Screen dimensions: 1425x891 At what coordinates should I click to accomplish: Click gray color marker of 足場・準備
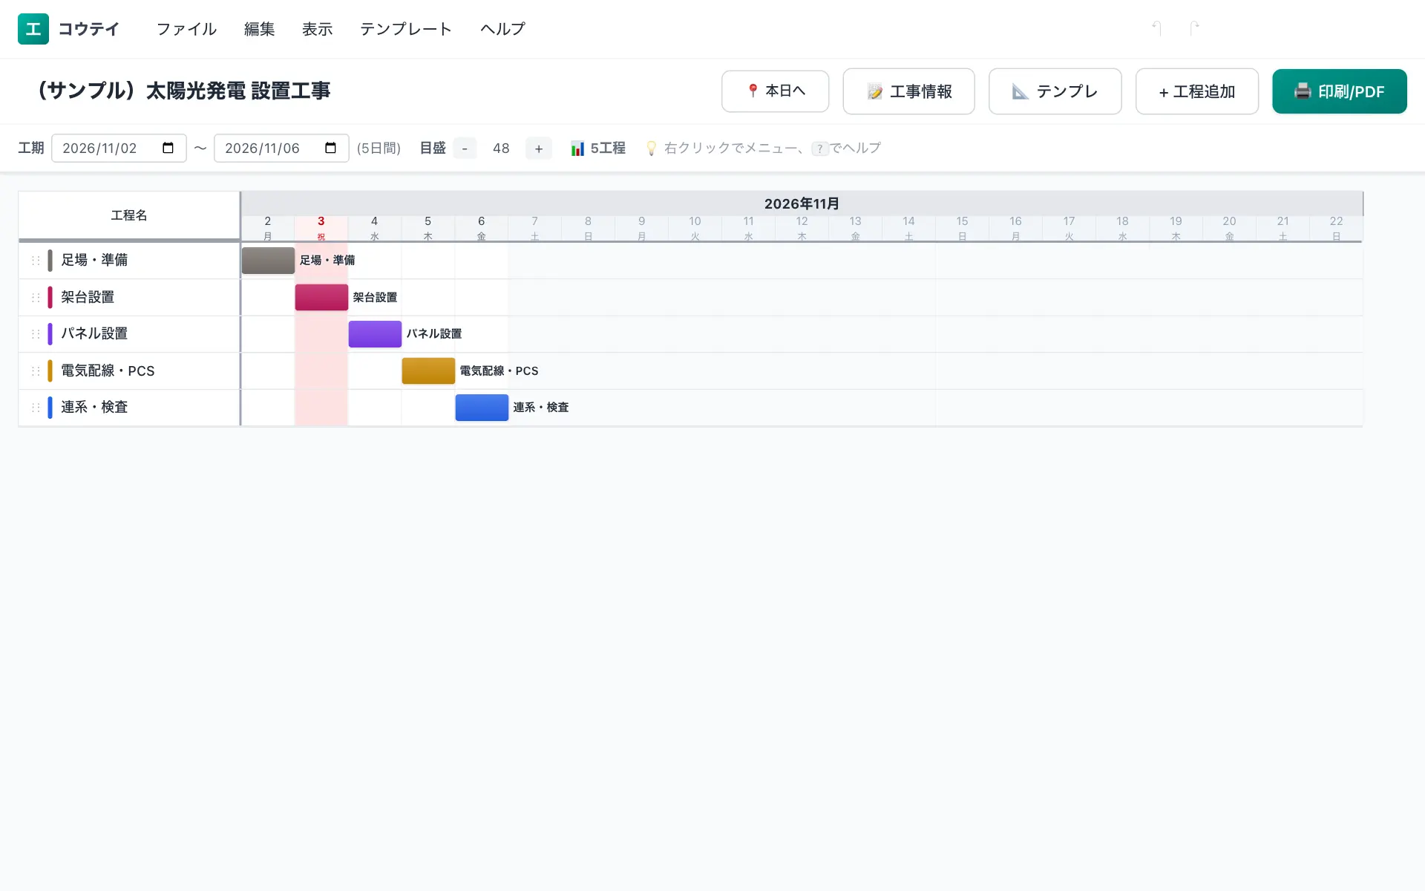[x=50, y=261]
